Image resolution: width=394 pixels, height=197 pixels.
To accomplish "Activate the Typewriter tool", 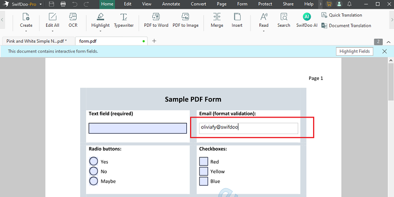I will (x=124, y=20).
